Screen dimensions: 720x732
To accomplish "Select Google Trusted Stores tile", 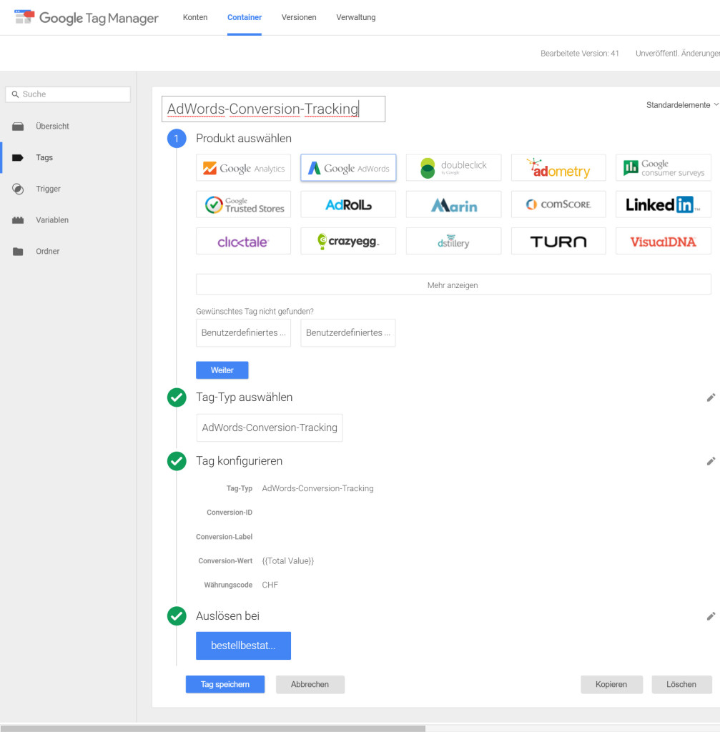I will [243, 204].
